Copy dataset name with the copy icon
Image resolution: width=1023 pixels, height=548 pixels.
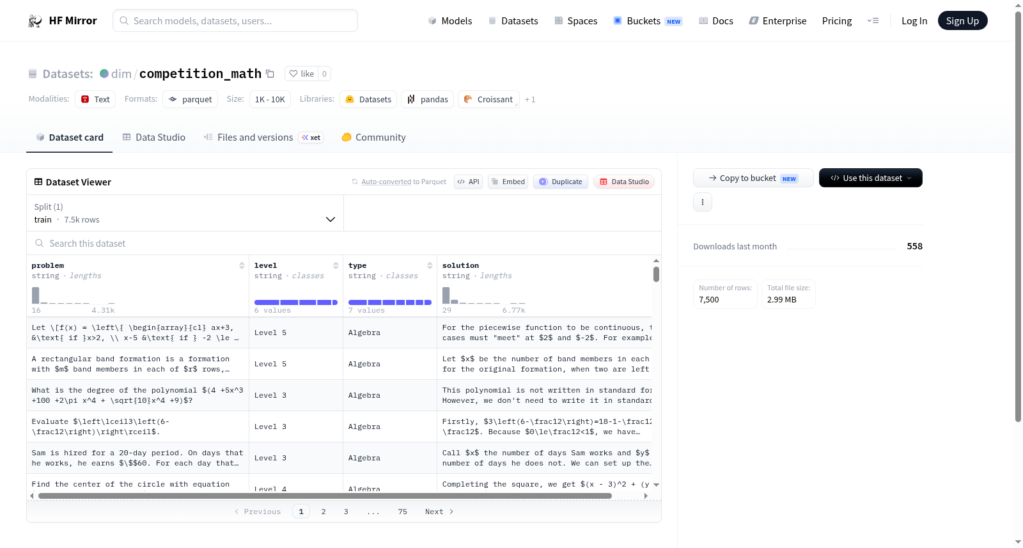270,74
